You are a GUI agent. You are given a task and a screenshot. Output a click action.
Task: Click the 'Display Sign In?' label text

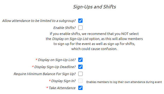(x=63, y=81)
